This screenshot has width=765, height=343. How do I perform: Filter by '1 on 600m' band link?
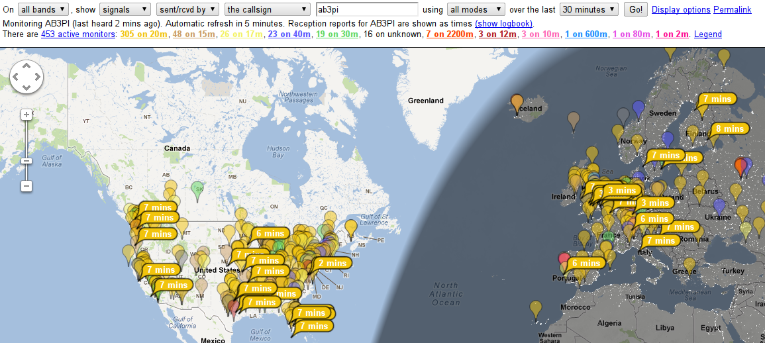(586, 34)
